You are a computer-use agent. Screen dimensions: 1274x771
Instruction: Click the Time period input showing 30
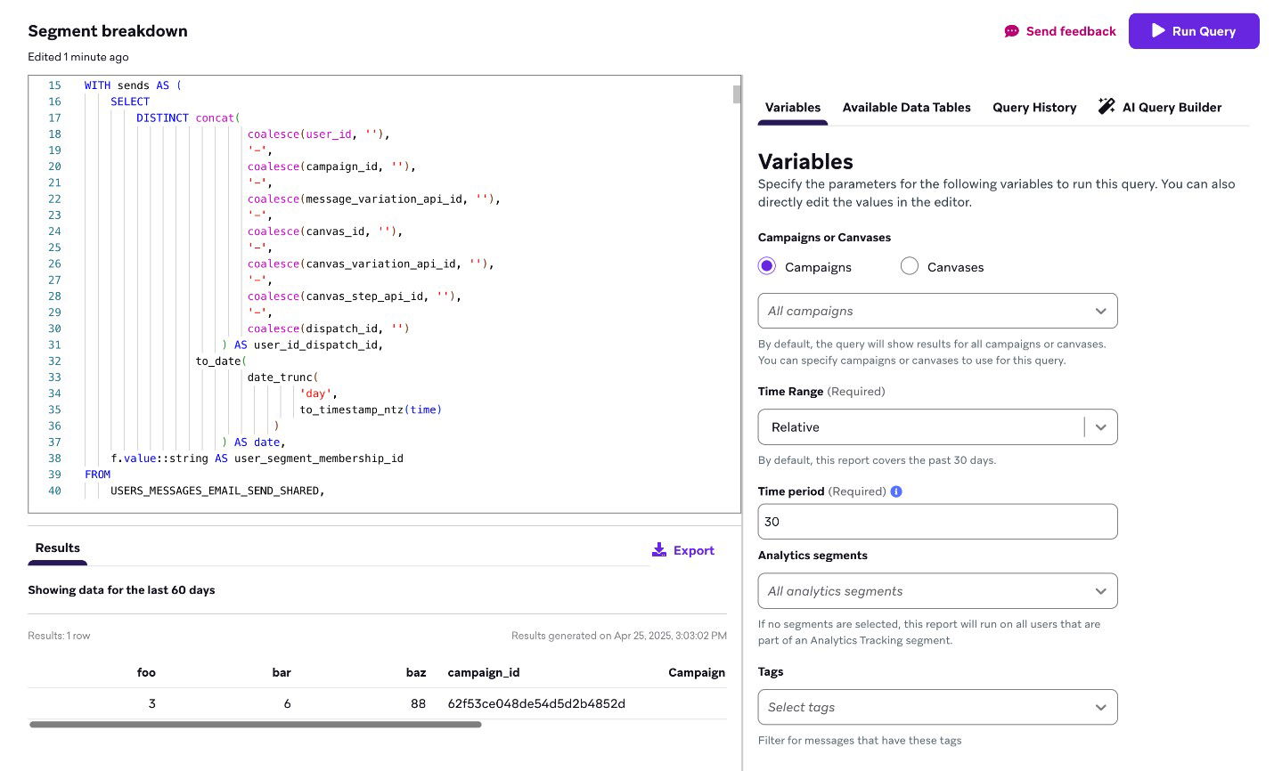936,521
